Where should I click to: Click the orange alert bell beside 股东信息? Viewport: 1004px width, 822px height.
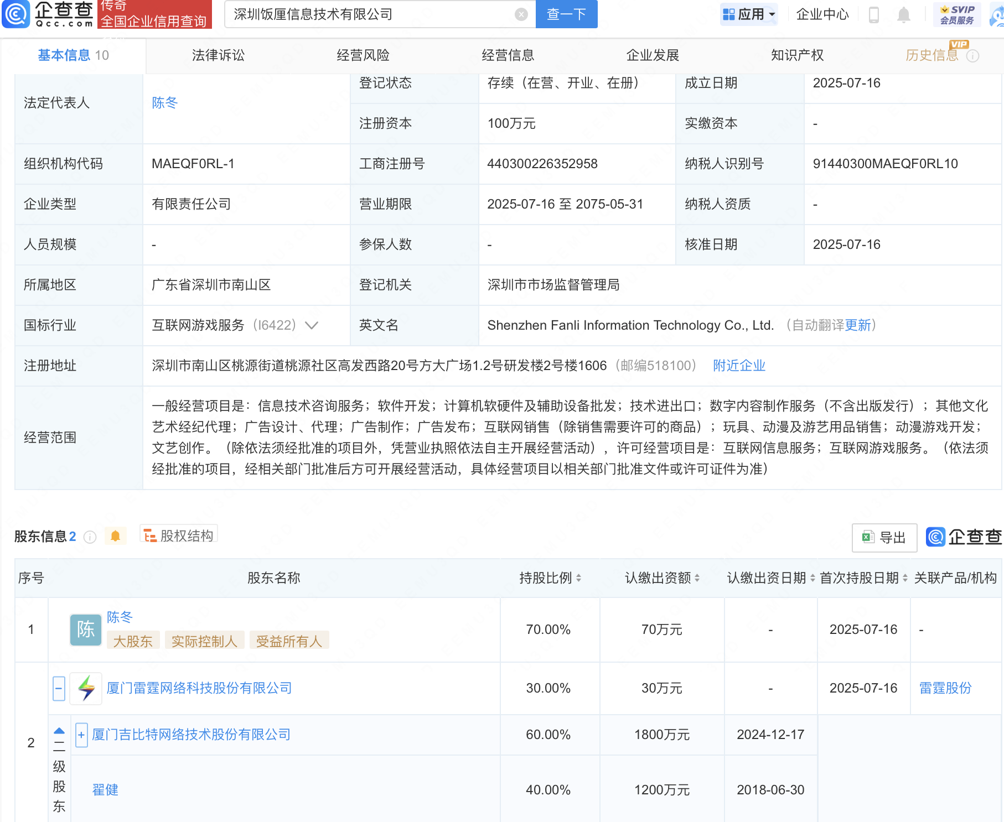pos(115,536)
